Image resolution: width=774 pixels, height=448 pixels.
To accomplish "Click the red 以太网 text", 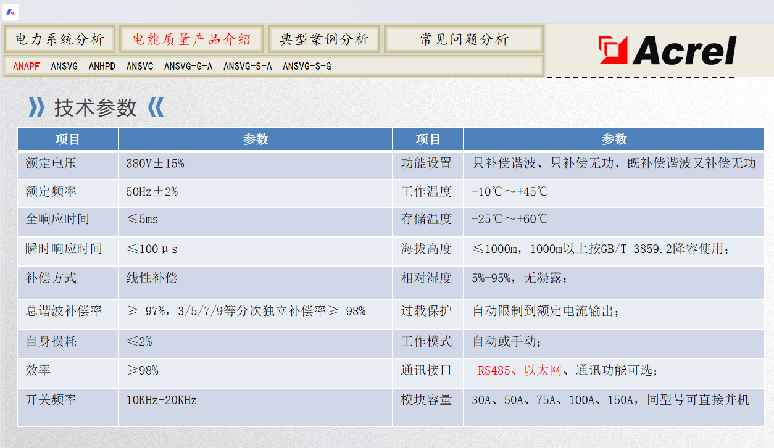I will click(543, 370).
